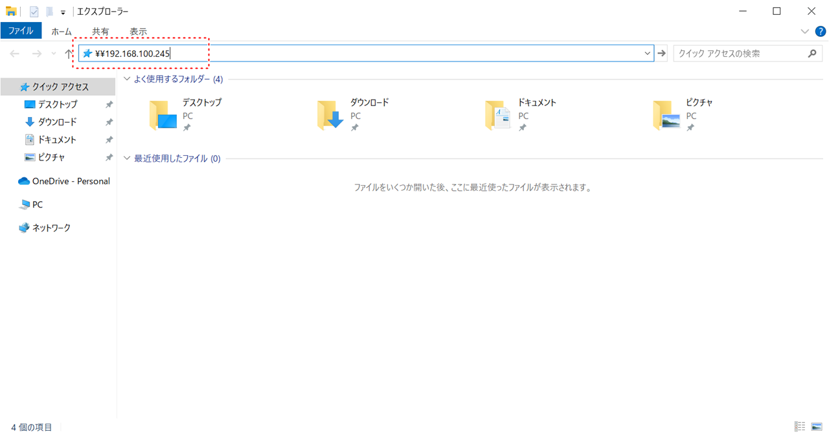This screenshot has width=829, height=436.
Task: Collapse the よく使用するフォルダー section
Action: [x=127, y=80]
